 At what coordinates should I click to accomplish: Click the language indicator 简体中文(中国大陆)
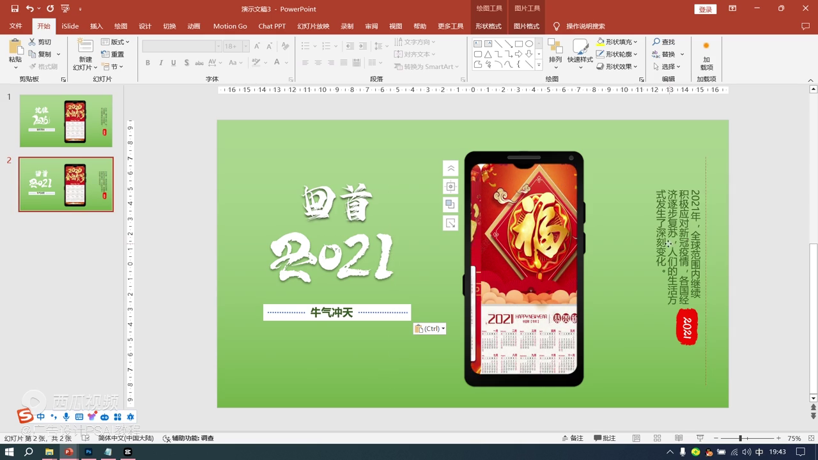coord(126,438)
